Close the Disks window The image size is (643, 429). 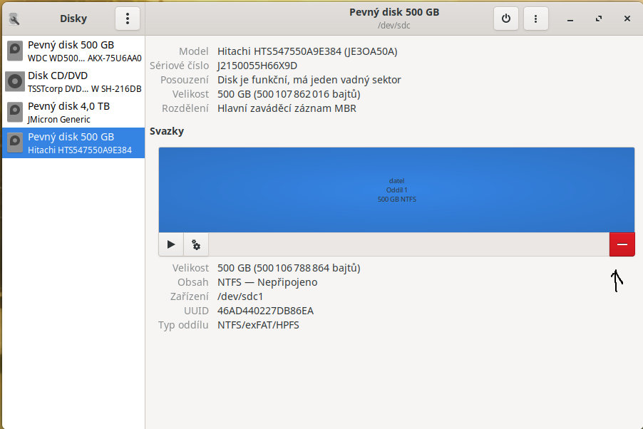pos(627,19)
